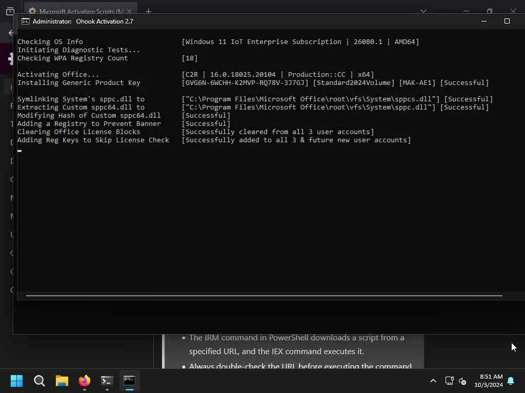Image resolution: width=525 pixels, height=393 pixels.
Task: Open Firefox View icon in tab bar
Action: pos(10,11)
